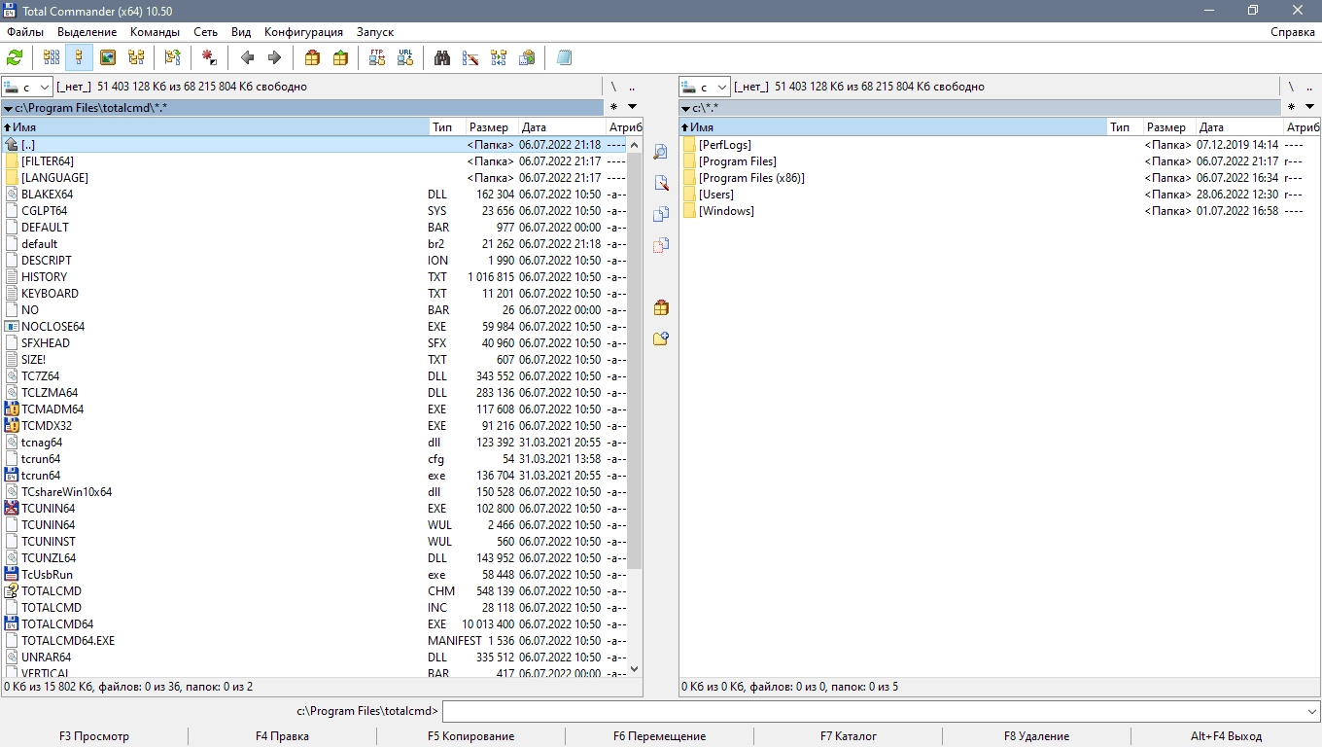
Task: Open the Выделение menu
Action: tap(87, 32)
